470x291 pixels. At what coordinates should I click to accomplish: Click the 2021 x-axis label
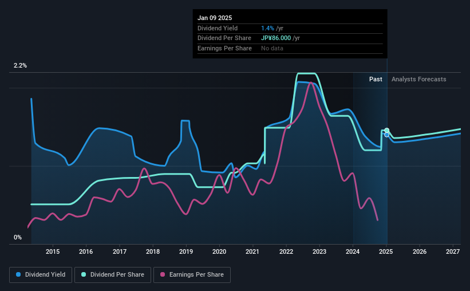point(252,251)
